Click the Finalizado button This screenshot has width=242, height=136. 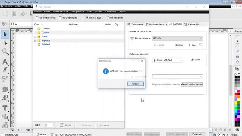coord(197,134)
